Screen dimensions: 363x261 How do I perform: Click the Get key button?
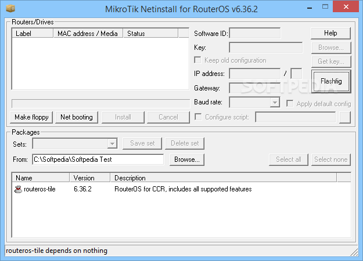click(x=331, y=61)
